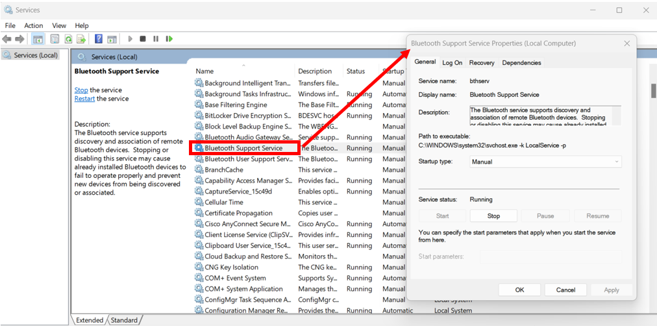Open the Action menu
The height and width of the screenshot is (326, 657).
34,25
